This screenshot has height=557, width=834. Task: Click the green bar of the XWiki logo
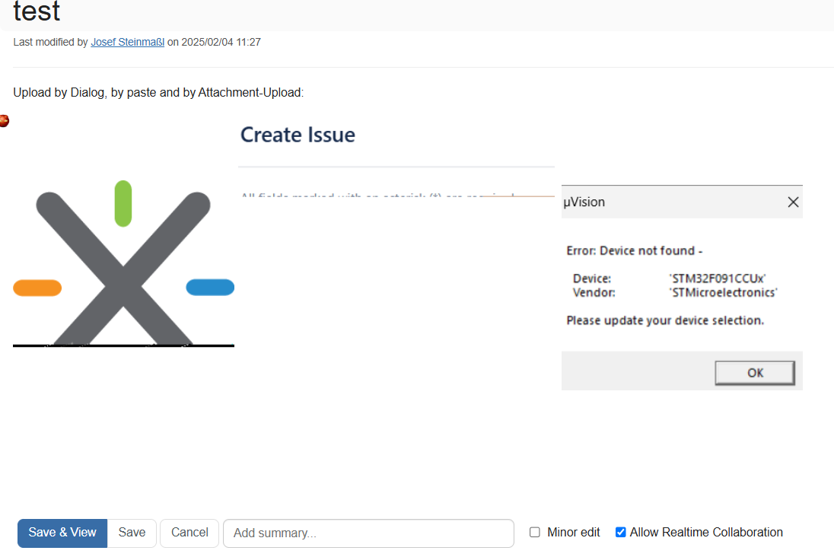[x=123, y=203]
